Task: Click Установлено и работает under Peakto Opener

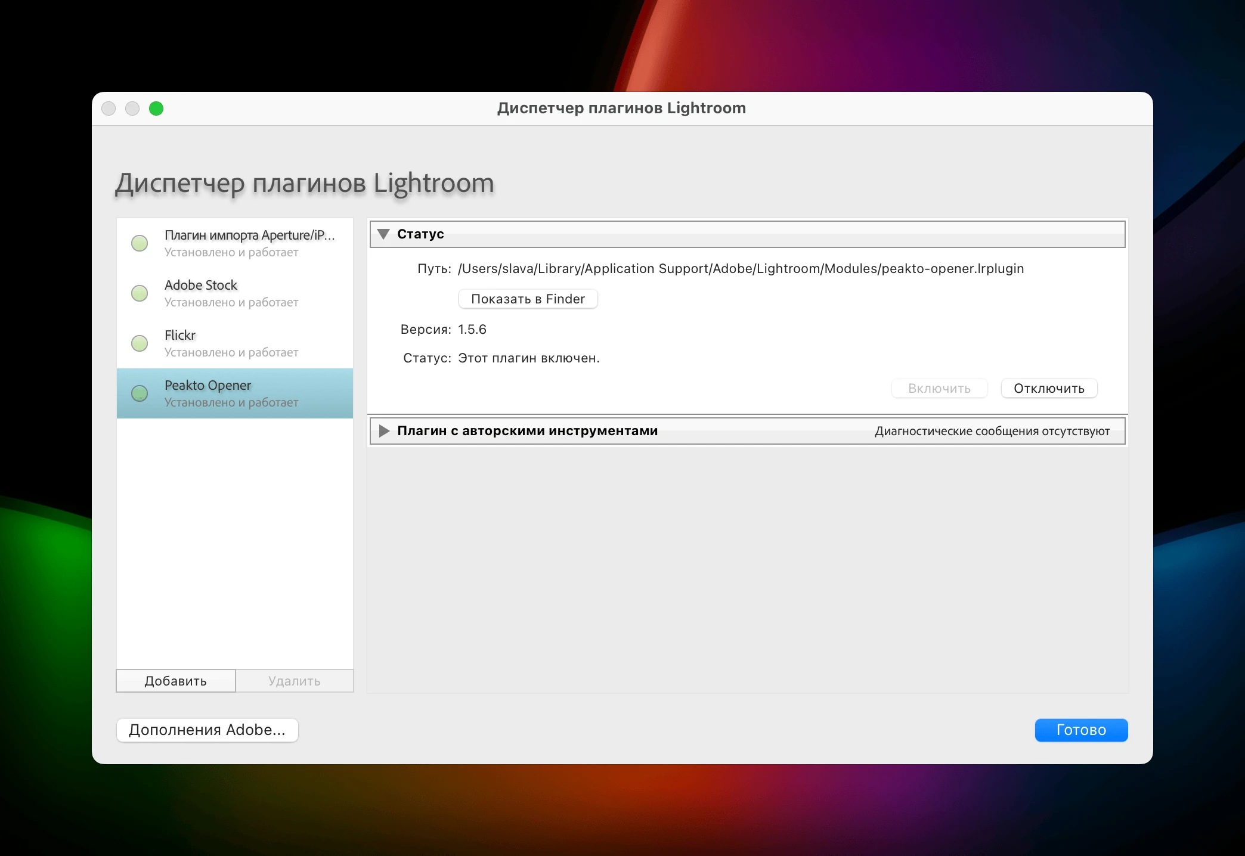Action: (231, 402)
